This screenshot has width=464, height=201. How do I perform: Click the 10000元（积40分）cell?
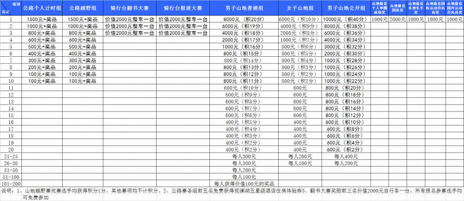(x=346, y=19)
